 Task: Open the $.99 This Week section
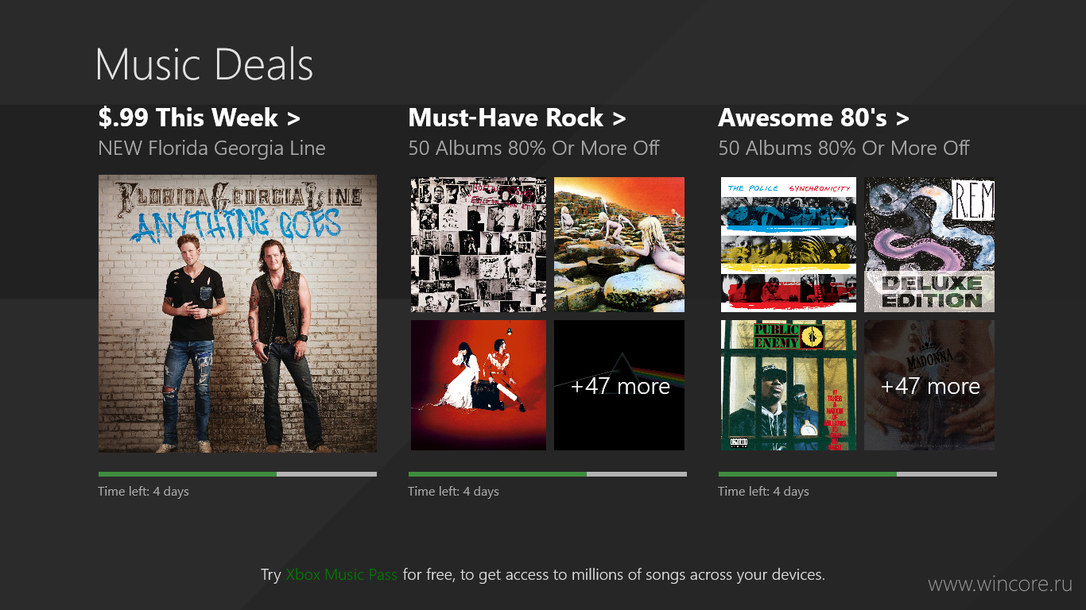click(200, 118)
